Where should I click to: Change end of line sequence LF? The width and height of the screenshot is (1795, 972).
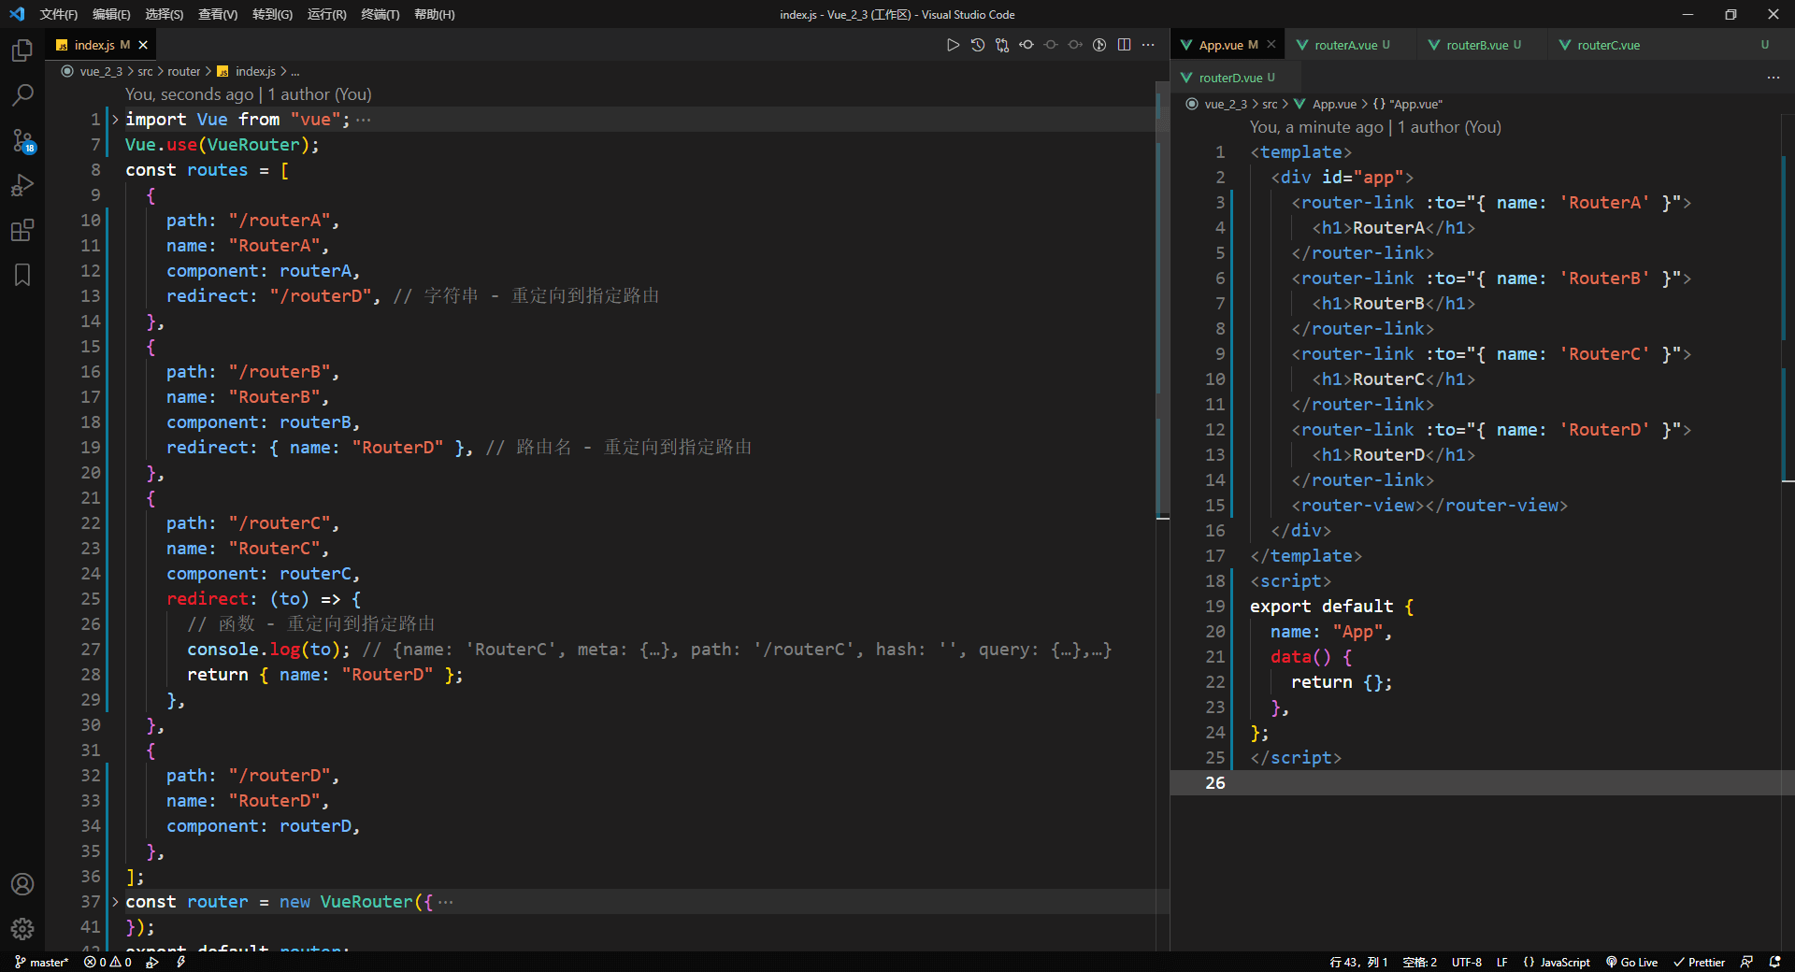tap(1501, 962)
